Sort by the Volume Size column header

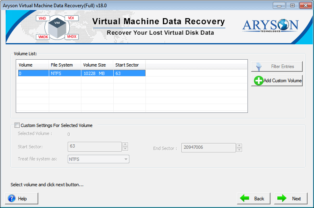tap(97, 65)
